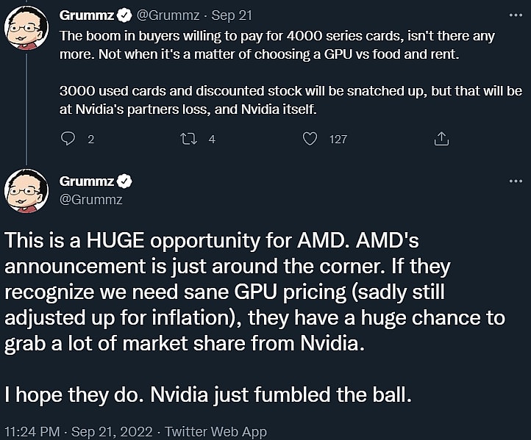
Task: Click the reply icon on the first tweet
Action: (68, 138)
